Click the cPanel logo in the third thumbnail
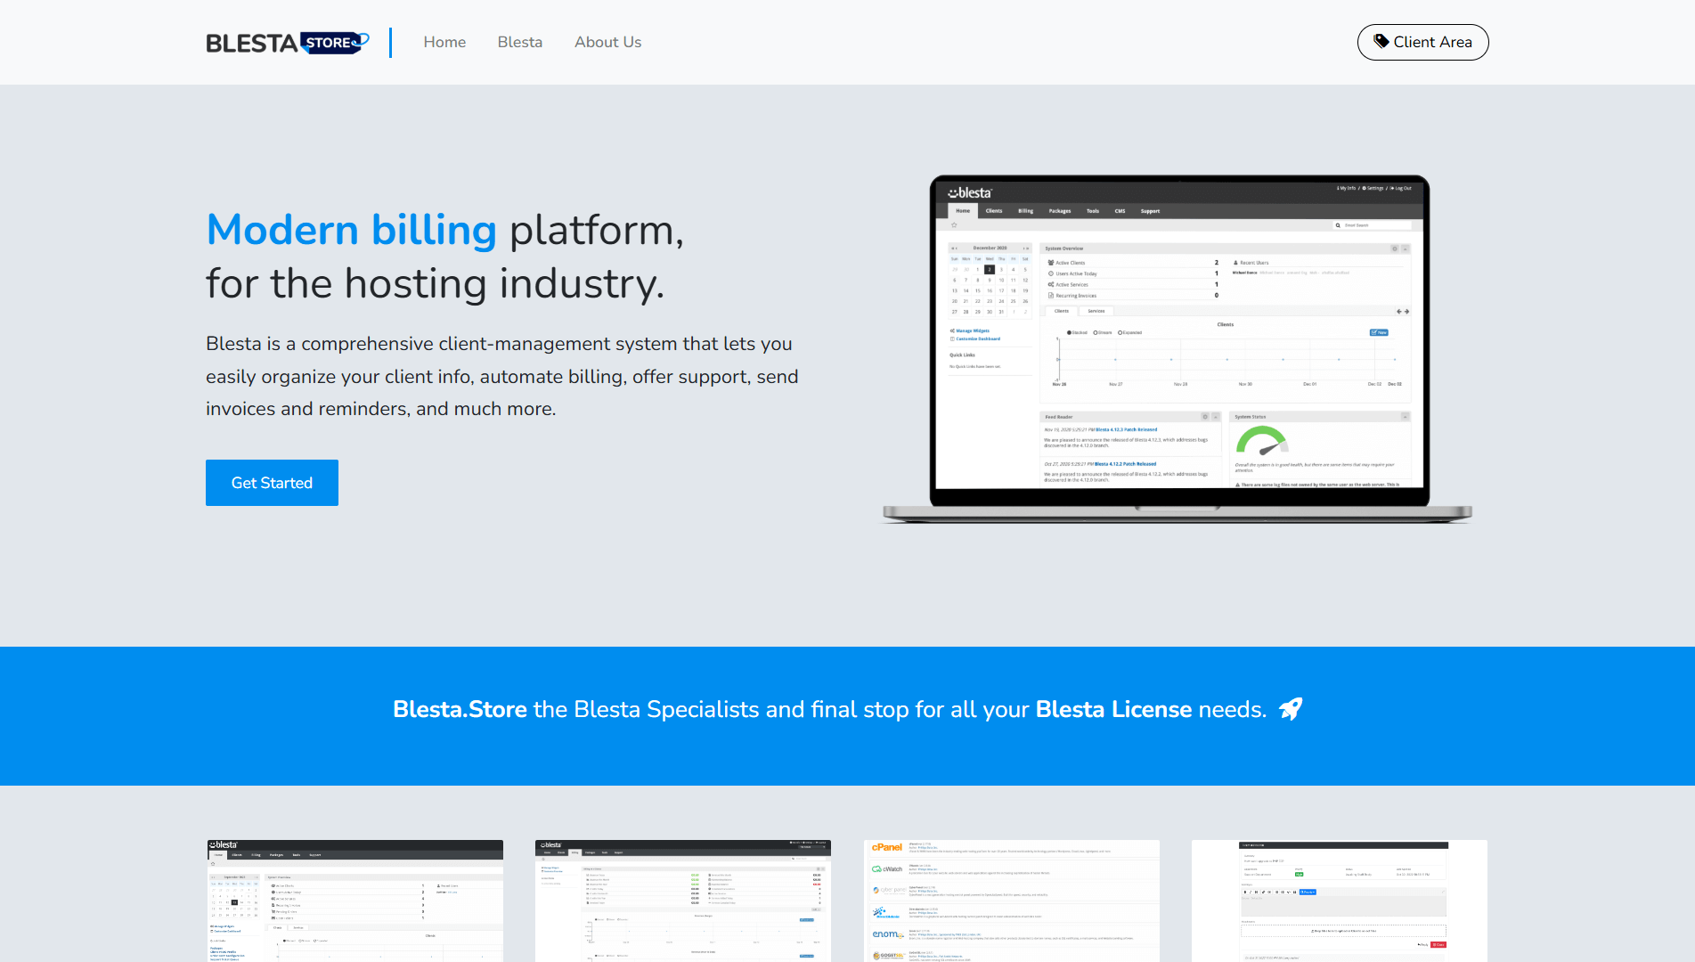The width and height of the screenshot is (1695, 962). coord(886,847)
